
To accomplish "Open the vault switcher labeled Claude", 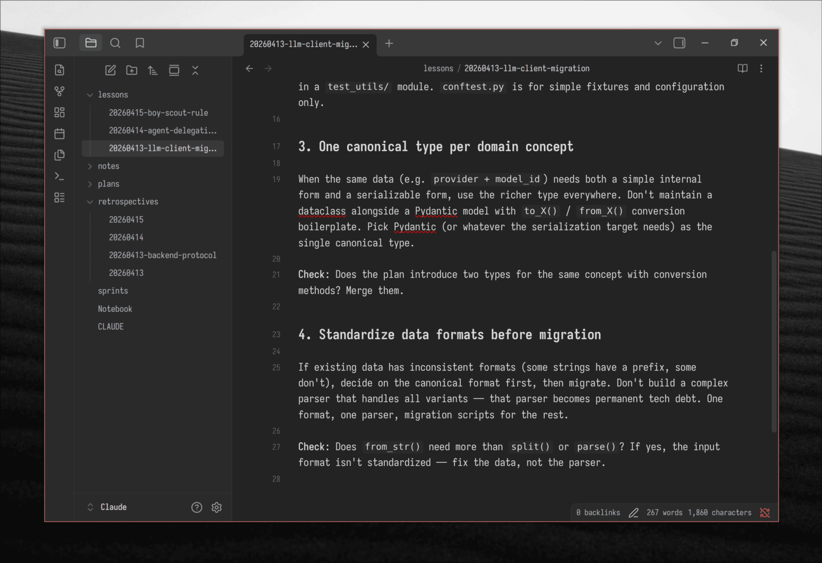I will coord(114,507).
